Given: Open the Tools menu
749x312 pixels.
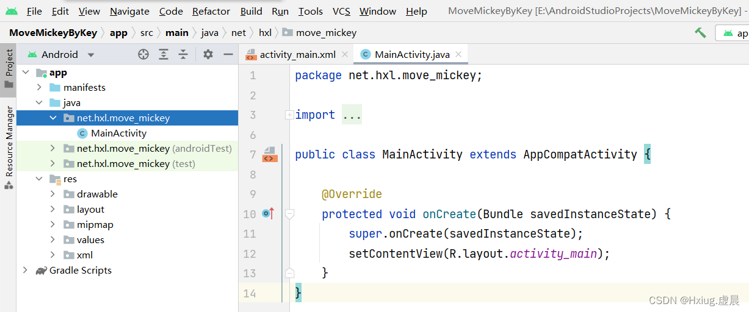Looking at the screenshot, I should (311, 11).
